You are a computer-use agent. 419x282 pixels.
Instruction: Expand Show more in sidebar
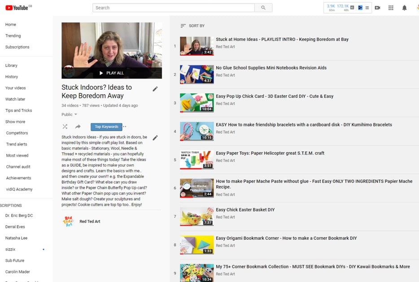tap(15, 122)
